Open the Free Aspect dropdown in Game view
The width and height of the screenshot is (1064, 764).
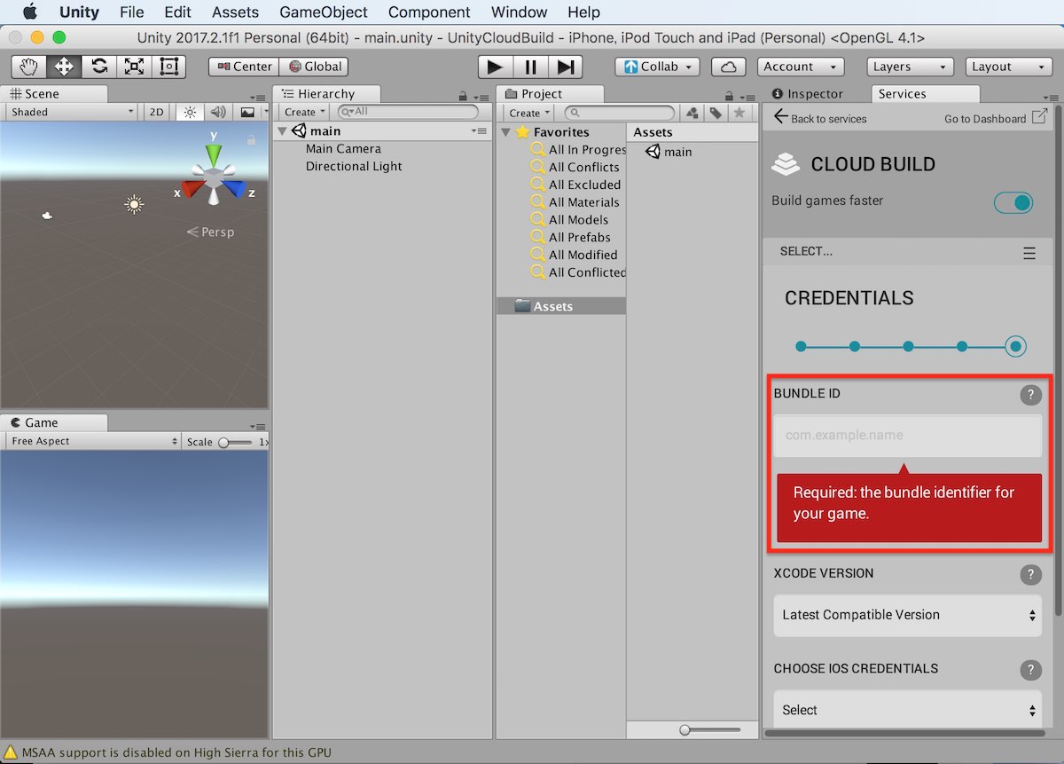(x=92, y=442)
